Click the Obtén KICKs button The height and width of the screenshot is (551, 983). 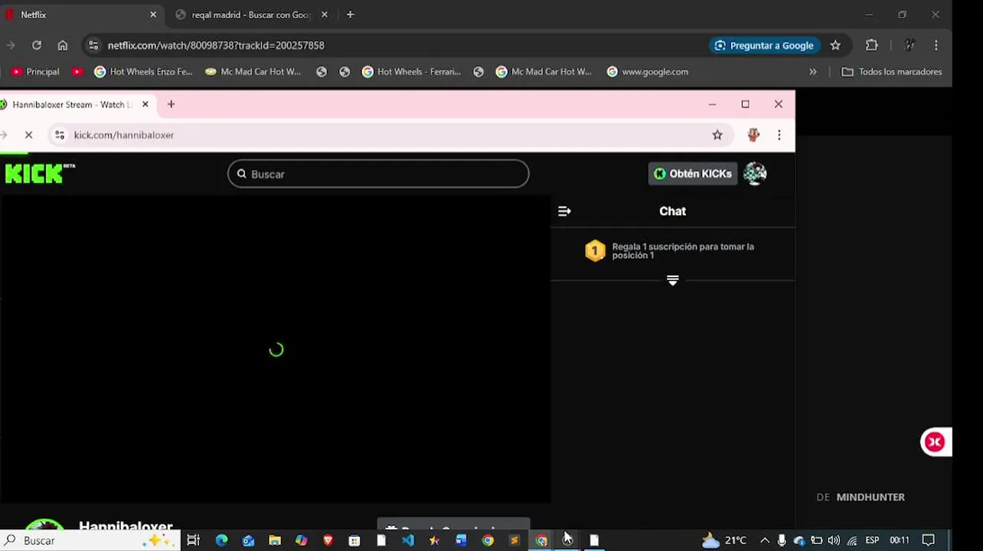coord(693,174)
